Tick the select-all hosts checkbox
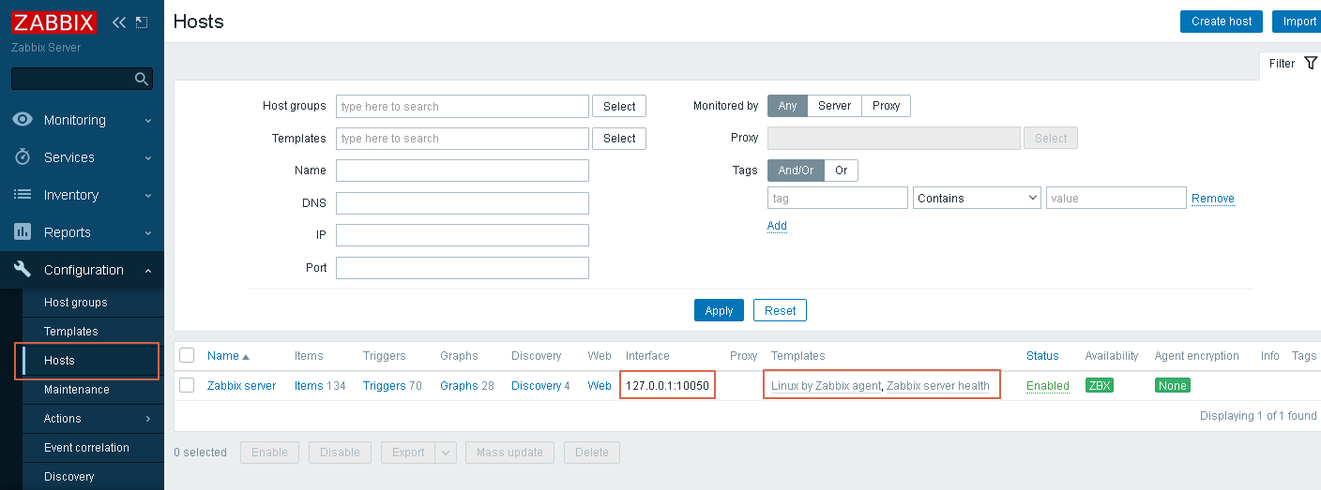This screenshot has height=490, width=1321. 187,355
